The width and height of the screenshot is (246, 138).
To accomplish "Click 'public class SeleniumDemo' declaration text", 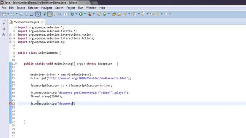I will tap(38, 53).
